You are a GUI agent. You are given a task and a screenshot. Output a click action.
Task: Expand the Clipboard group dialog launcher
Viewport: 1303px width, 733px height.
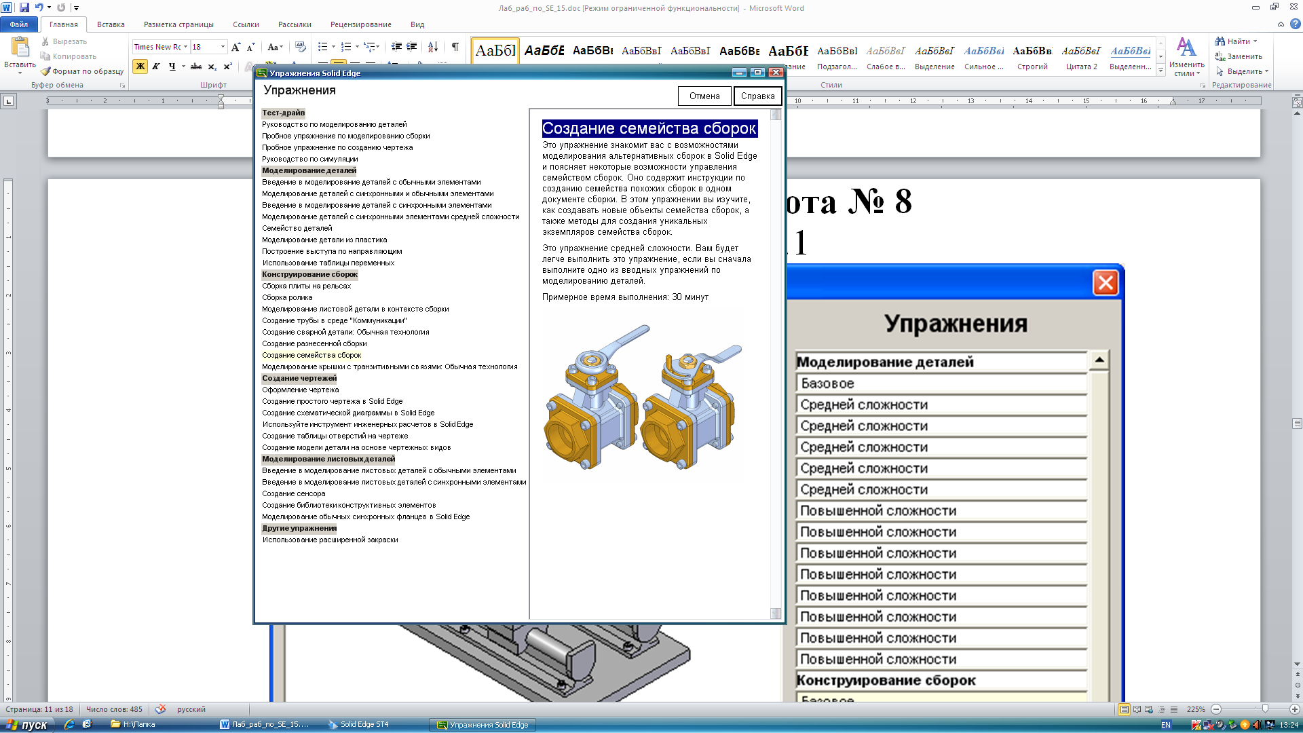(123, 86)
